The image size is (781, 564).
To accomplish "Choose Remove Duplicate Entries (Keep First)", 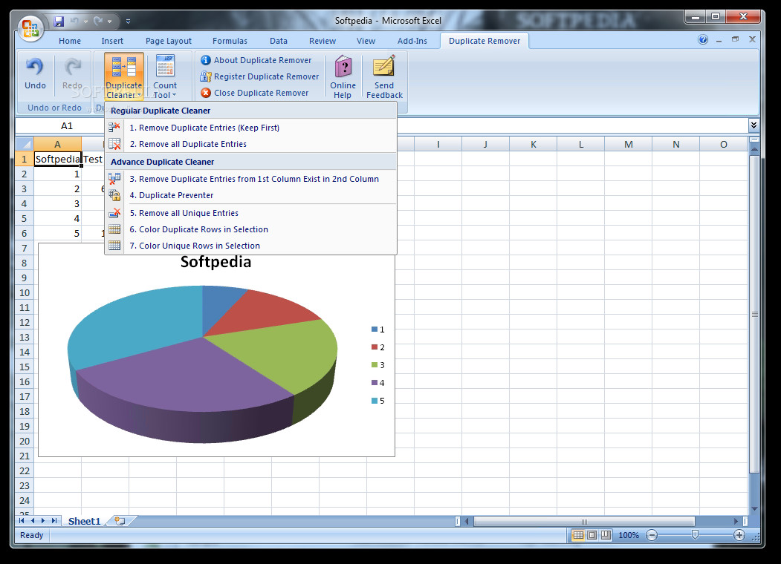I will (x=250, y=128).
